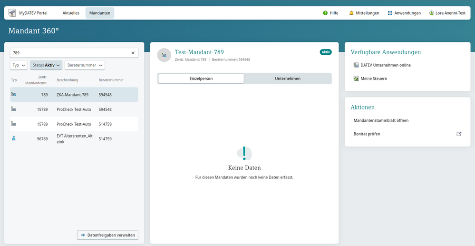Click the MyDATEV Portal logo icon
This screenshot has width=475, height=246.
pos(12,13)
